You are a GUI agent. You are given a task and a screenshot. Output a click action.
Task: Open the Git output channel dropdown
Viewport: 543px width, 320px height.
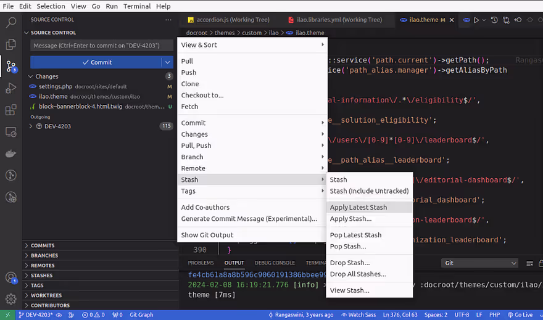479,263
